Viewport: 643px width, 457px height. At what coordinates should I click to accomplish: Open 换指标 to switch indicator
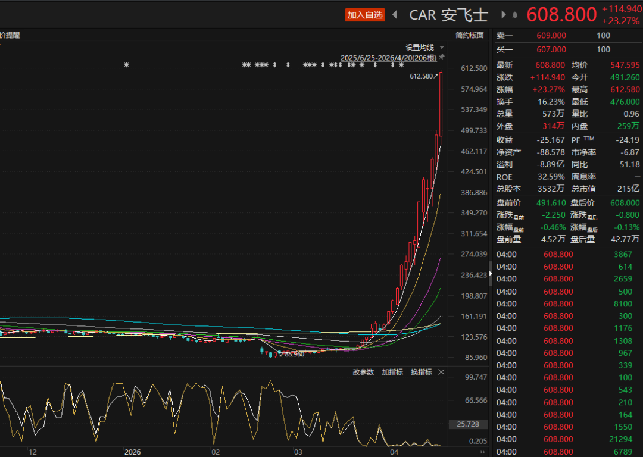[421, 372]
